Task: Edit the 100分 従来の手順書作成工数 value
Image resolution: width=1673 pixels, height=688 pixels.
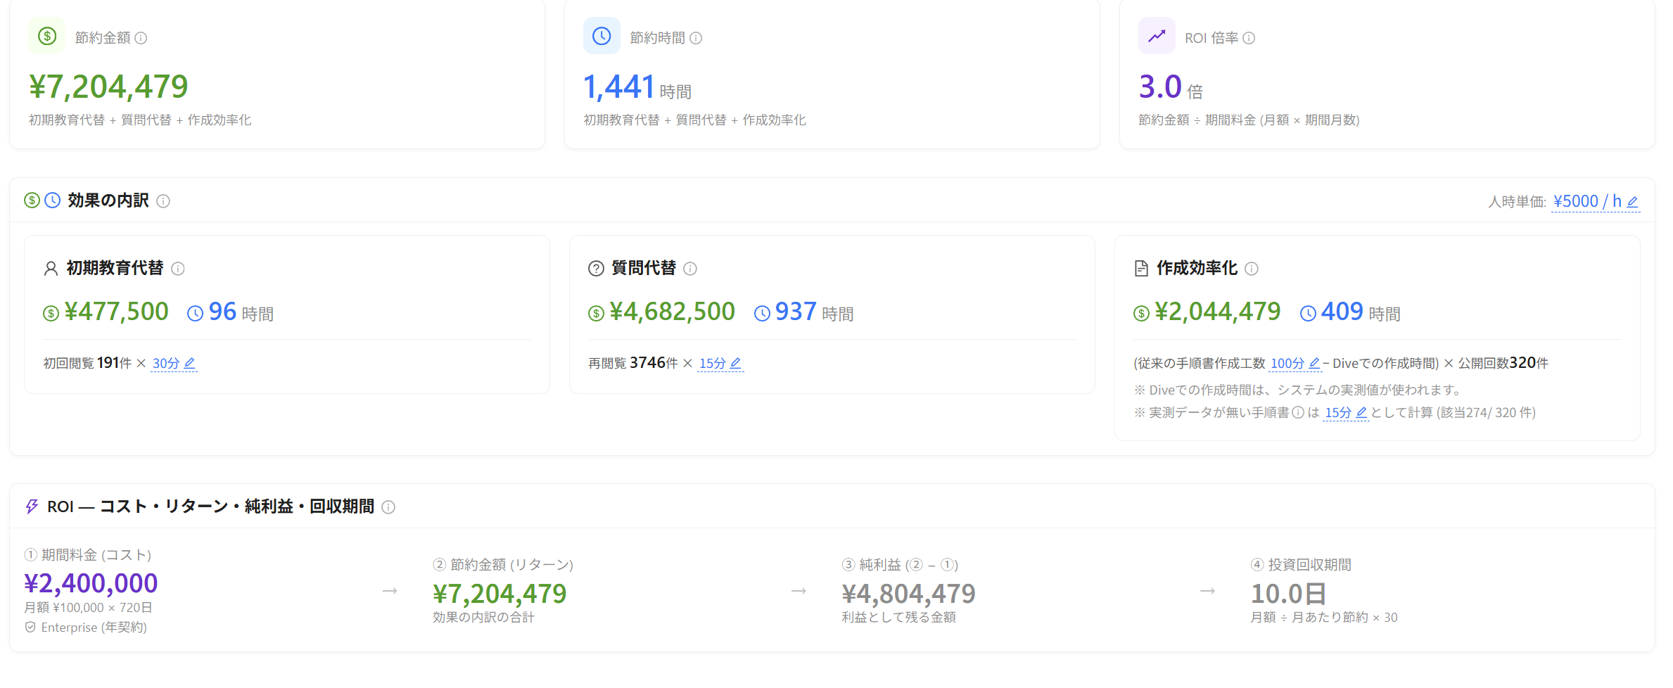Action: [x=1295, y=364]
